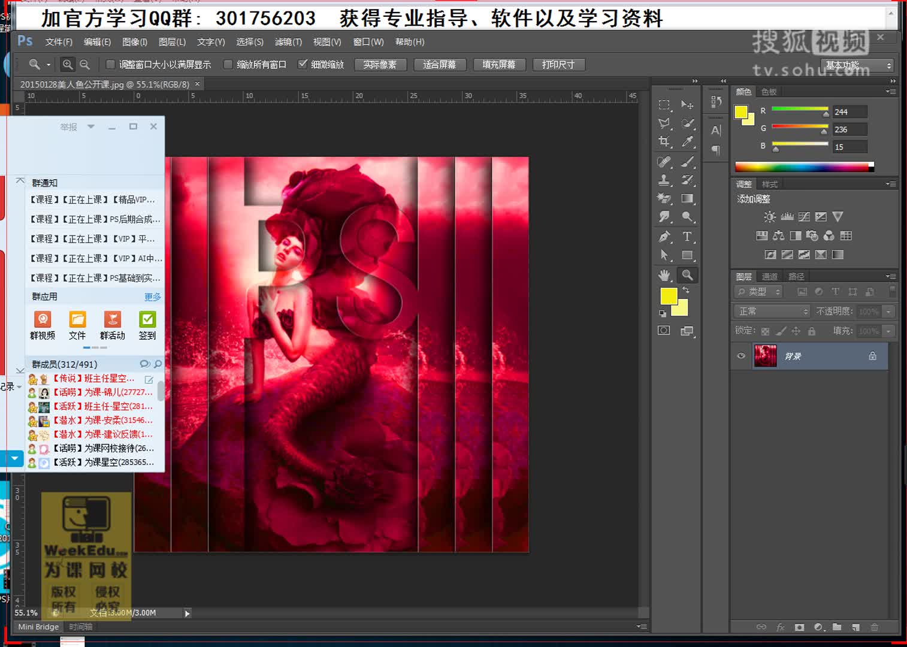Select the Zoom tool in toolbox
This screenshot has height=647, width=907.
pyautogui.click(x=687, y=275)
